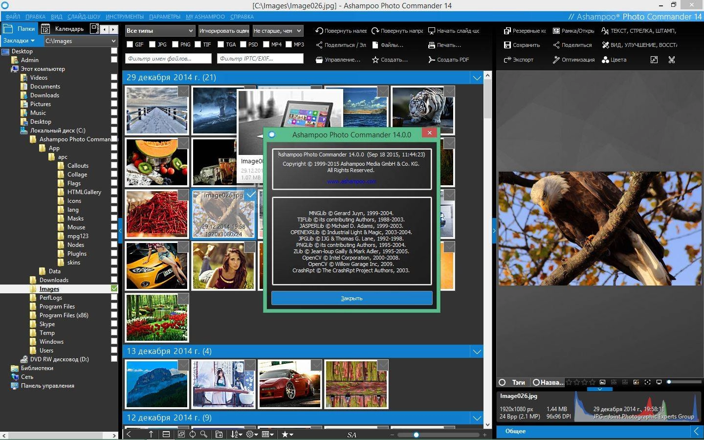
Task: Open the Игнорировать оценку rating dropdown
Action: (223, 31)
